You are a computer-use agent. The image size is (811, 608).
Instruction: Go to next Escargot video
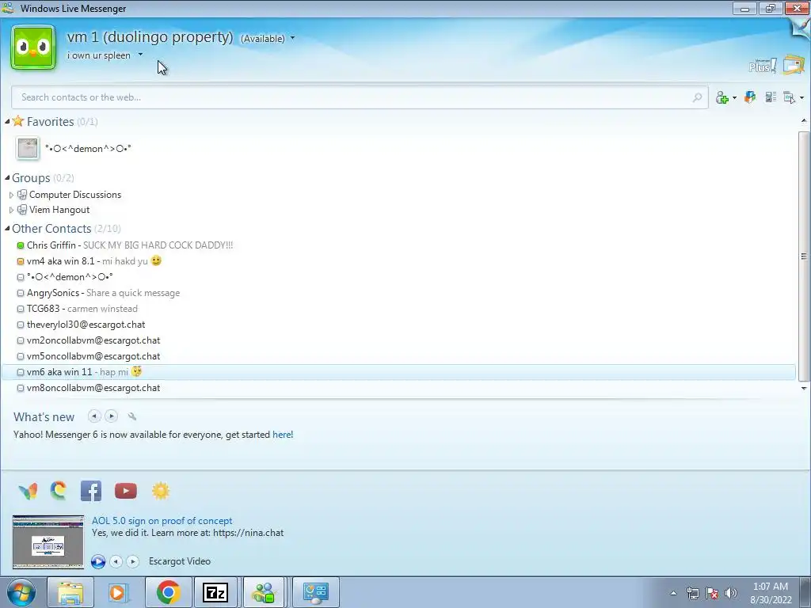point(133,561)
